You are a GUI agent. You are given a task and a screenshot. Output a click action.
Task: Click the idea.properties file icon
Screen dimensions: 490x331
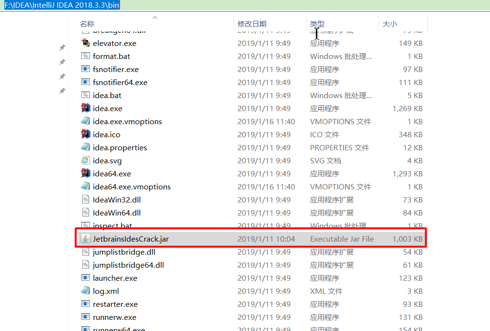(86, 147)
